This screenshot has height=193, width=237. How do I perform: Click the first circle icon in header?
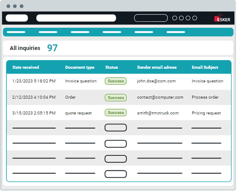pos(175,18)
